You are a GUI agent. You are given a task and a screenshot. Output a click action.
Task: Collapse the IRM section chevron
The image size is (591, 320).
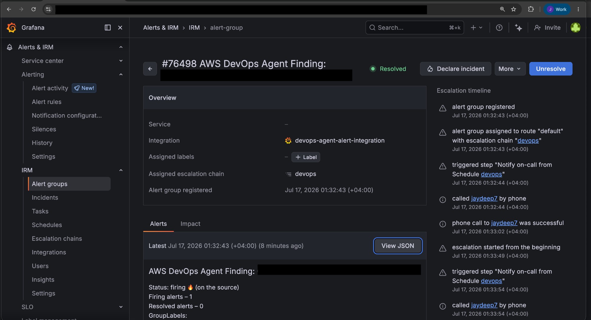[x=121, y=170]
